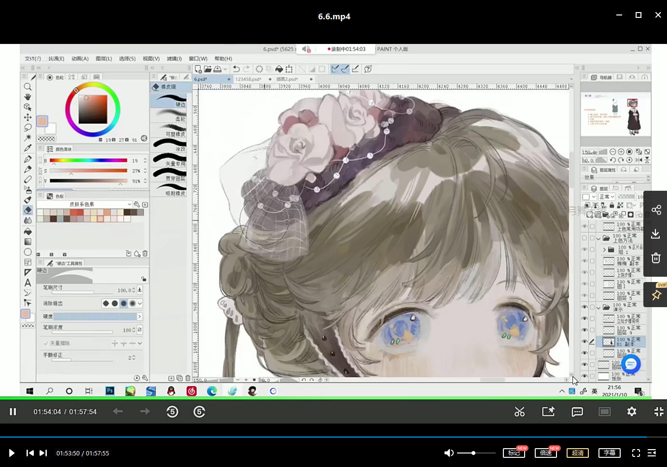
Task: Click the 倍速 playback speed button
Action: 546,453
